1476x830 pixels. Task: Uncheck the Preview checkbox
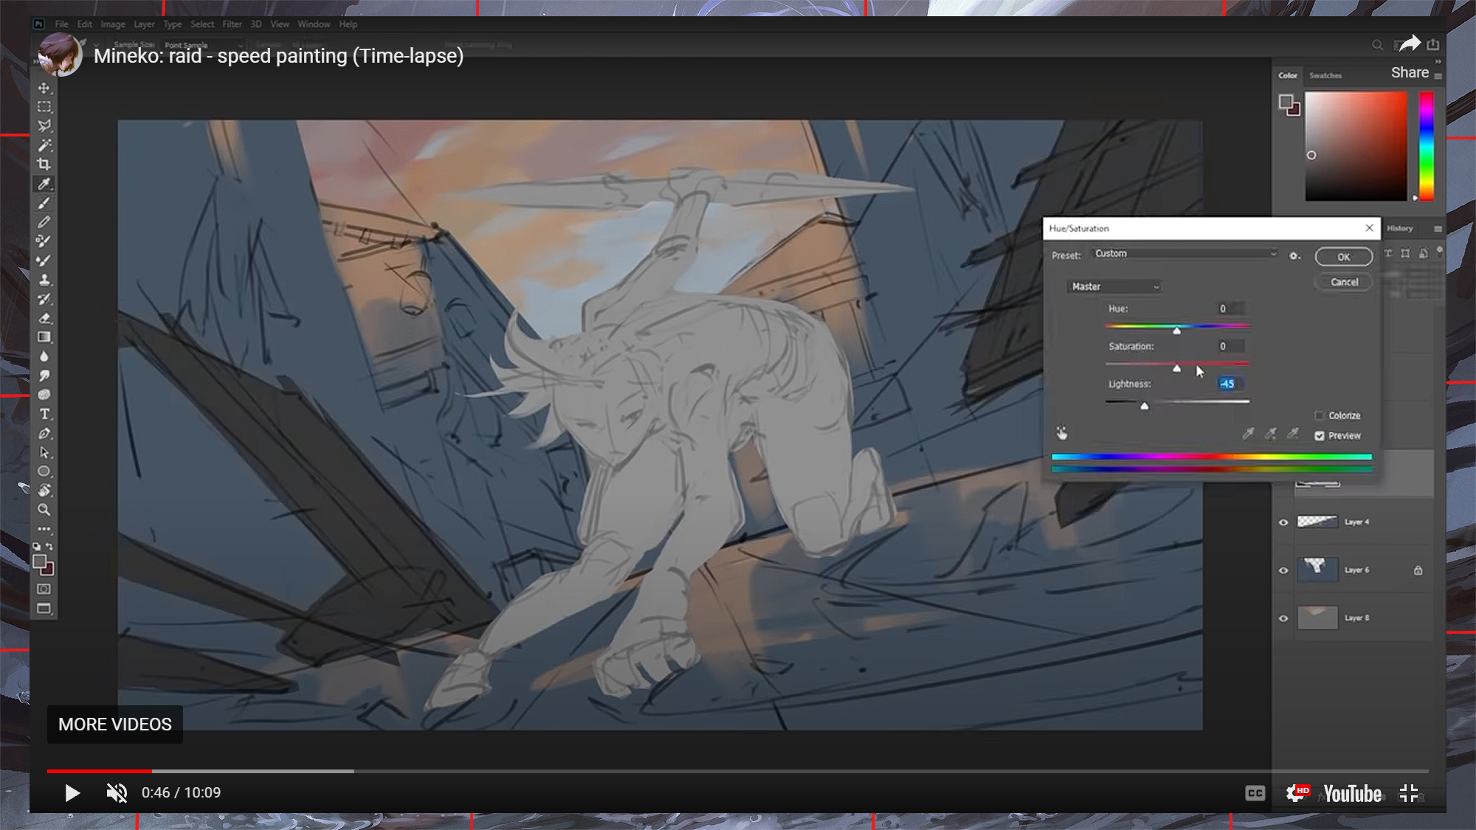1320,436
